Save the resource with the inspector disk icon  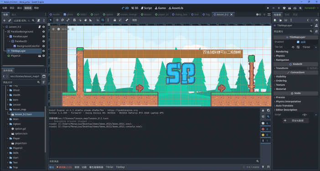pyautogui.click(x=286, y=20)
